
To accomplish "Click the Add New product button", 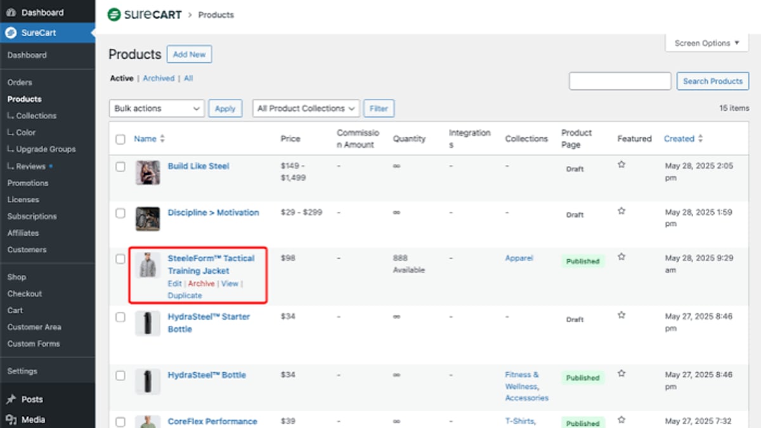I will pos(190,55).
